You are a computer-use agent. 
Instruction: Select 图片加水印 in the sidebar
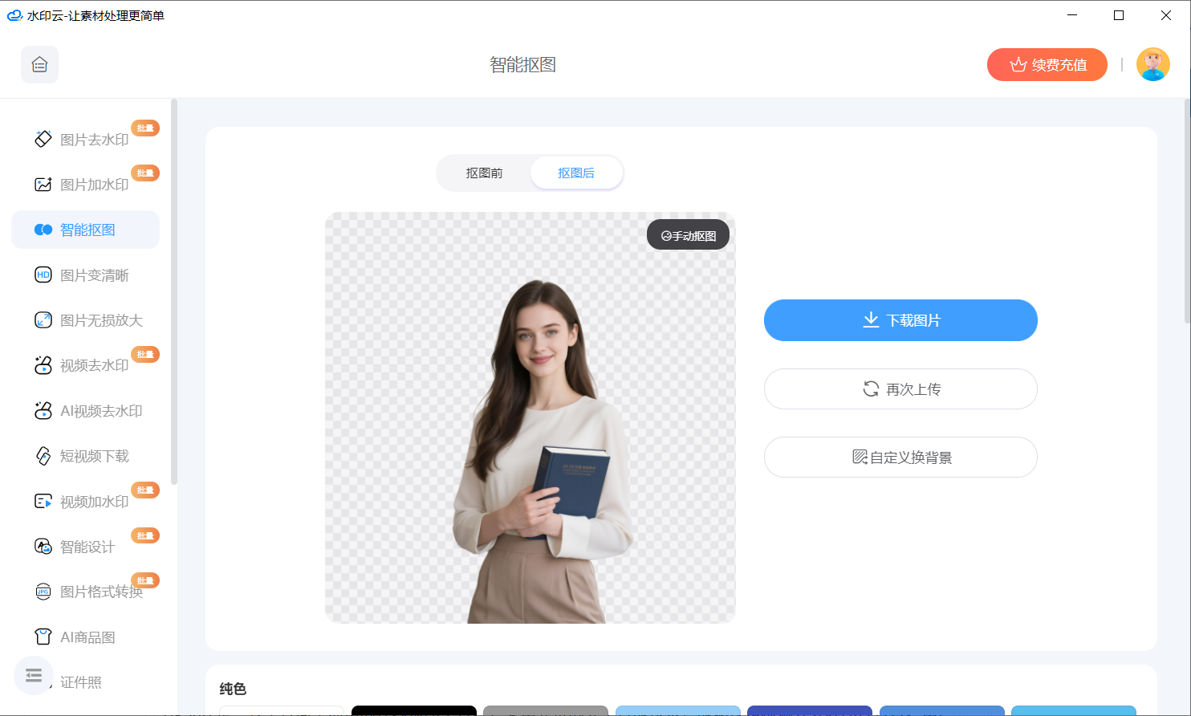94,185
